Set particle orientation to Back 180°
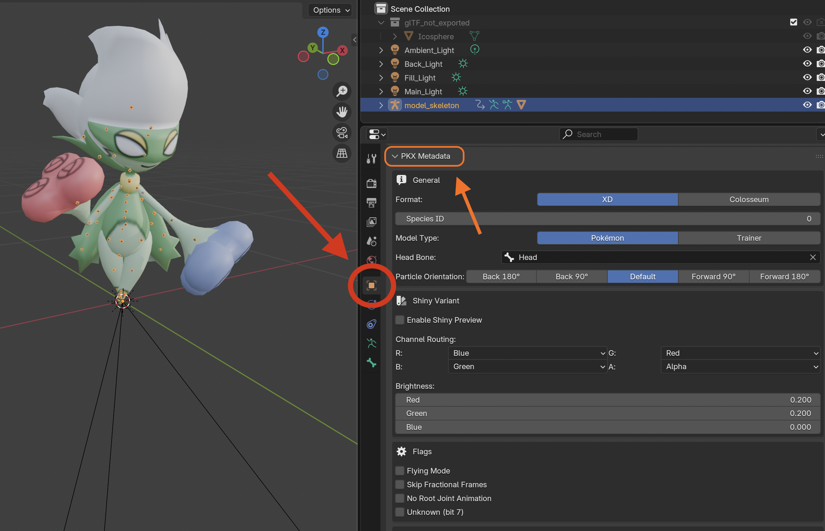This screenshot has width=825, height=531. [x=501, y=277]
